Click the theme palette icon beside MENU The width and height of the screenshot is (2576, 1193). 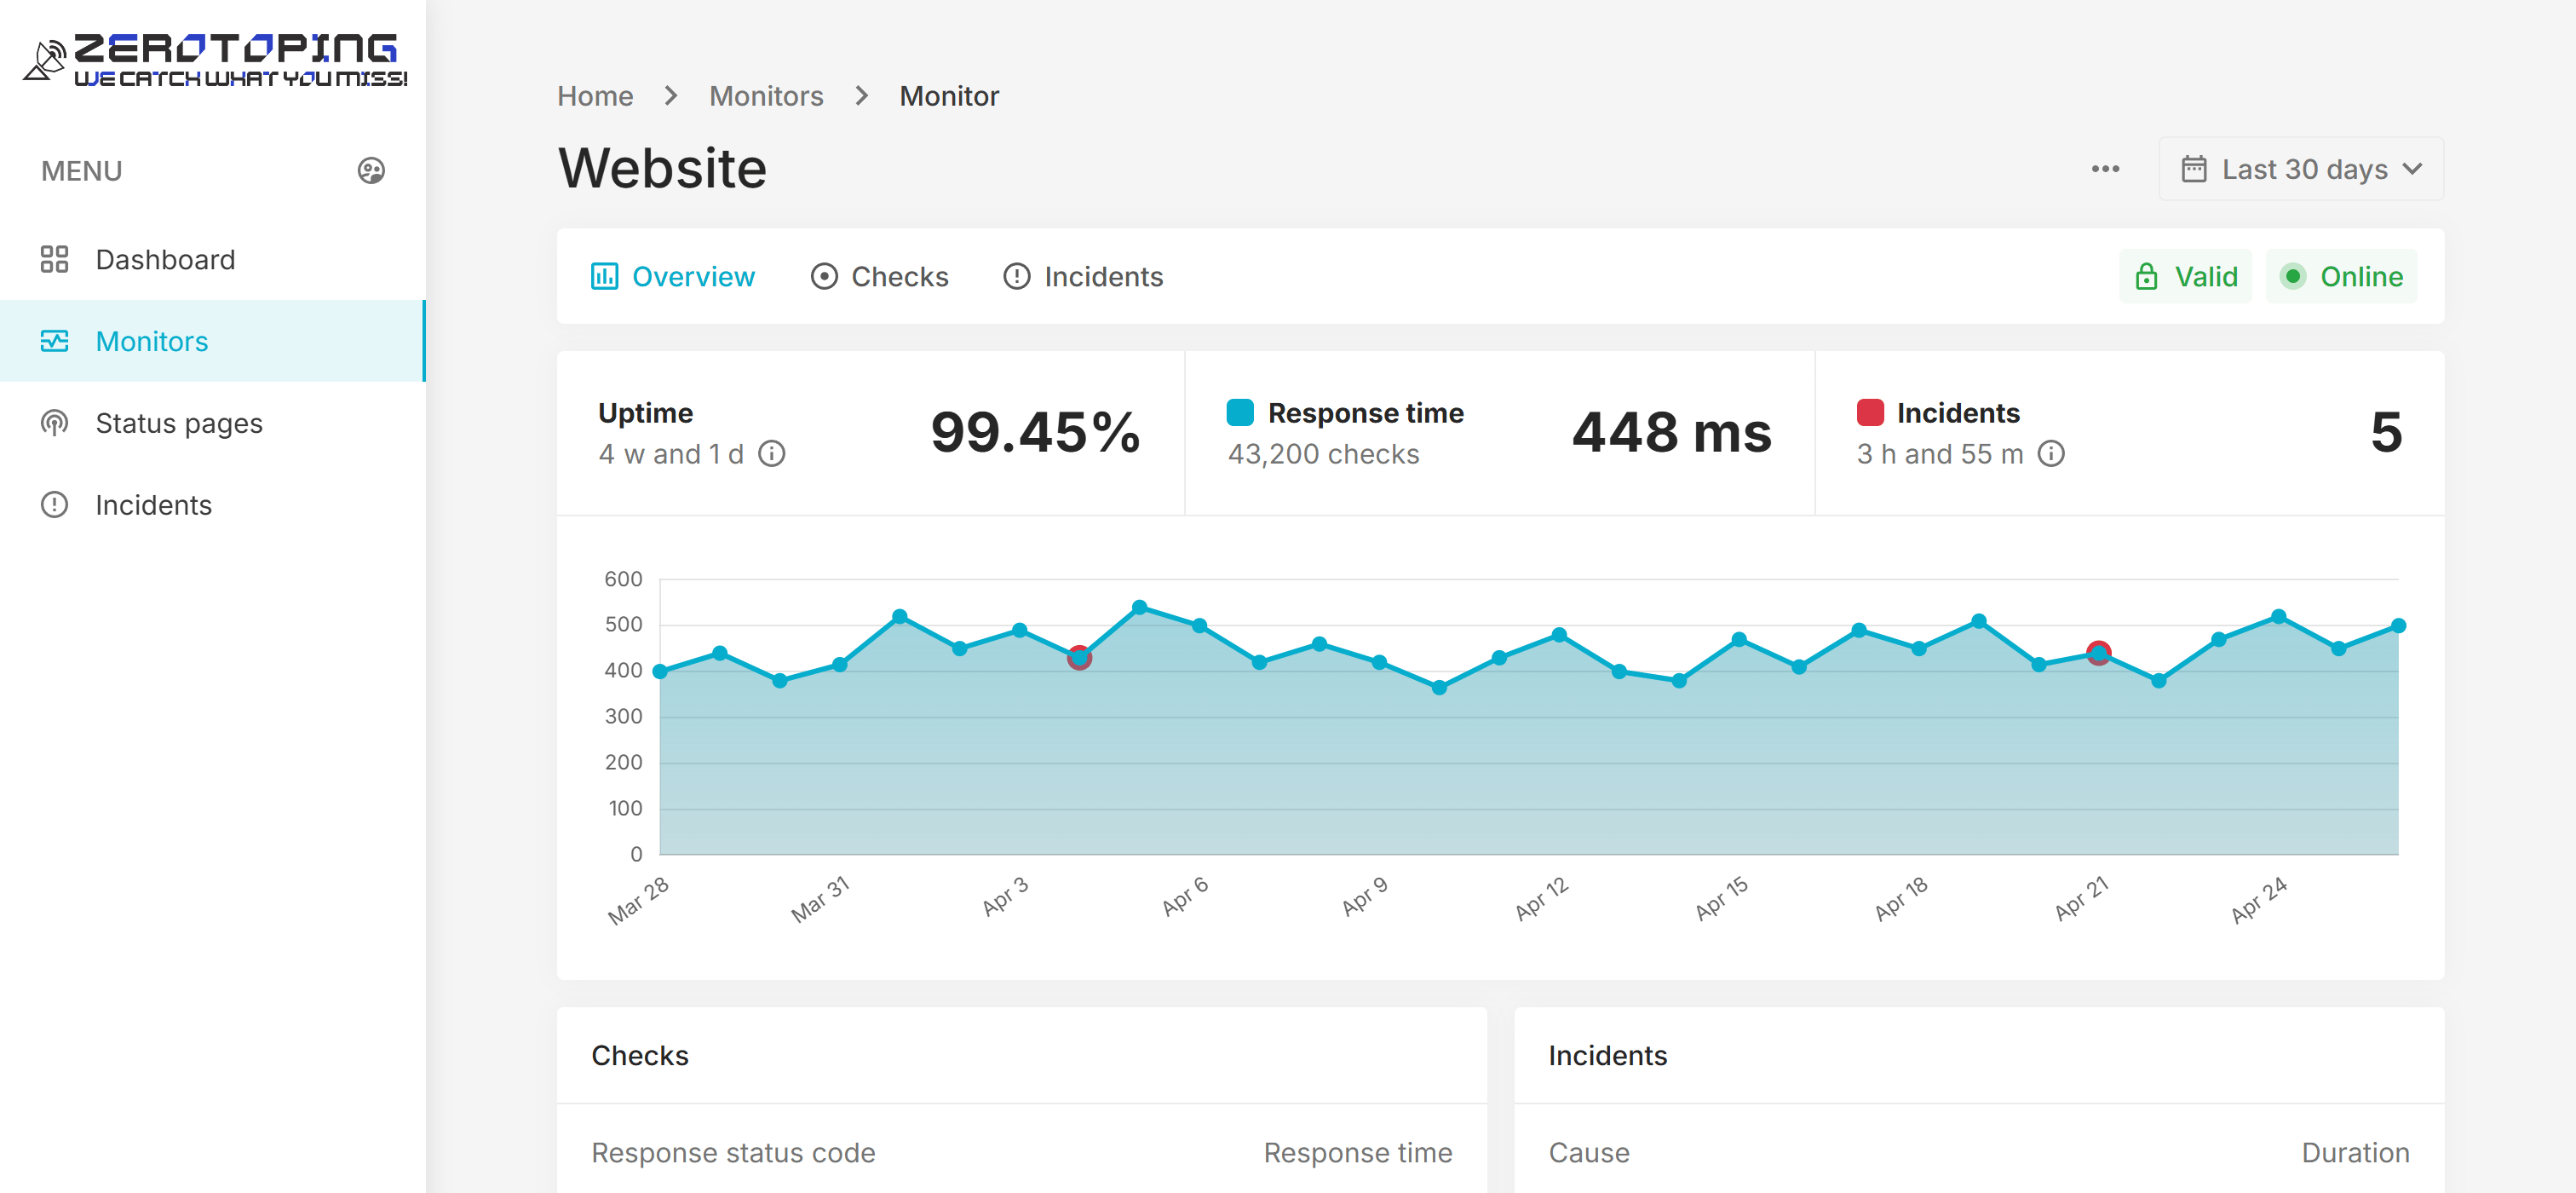coord(371,171)
